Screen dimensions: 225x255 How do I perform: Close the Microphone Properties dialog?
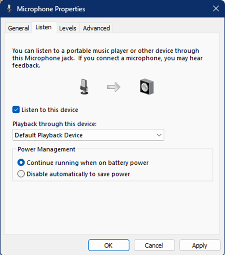click(216, 8)
